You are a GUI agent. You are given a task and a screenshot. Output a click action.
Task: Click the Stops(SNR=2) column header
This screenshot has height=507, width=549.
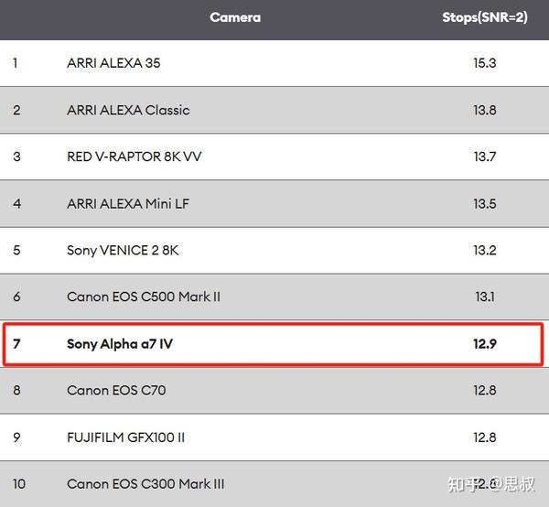point(484,17)
